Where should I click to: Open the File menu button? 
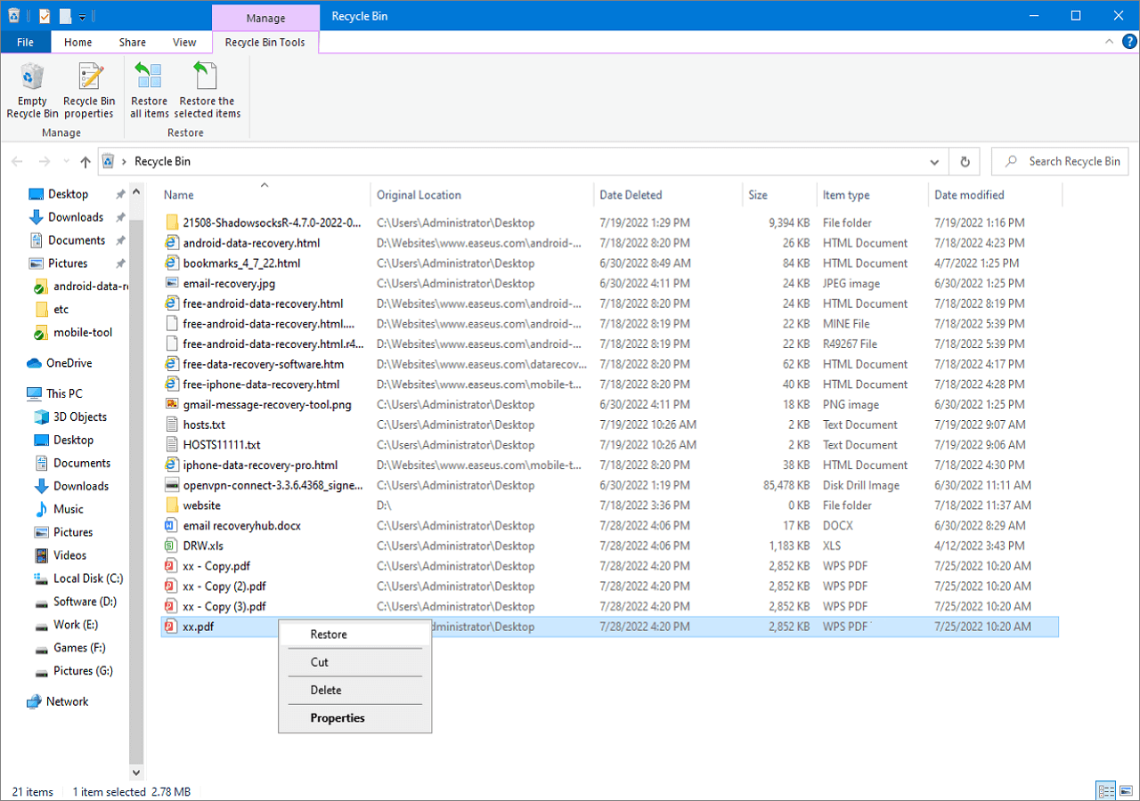point(26,42)
